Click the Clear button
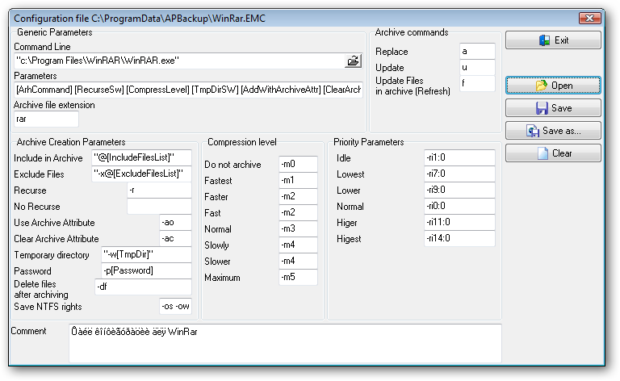The image size is (620, 381). click(x=553, y=153)
